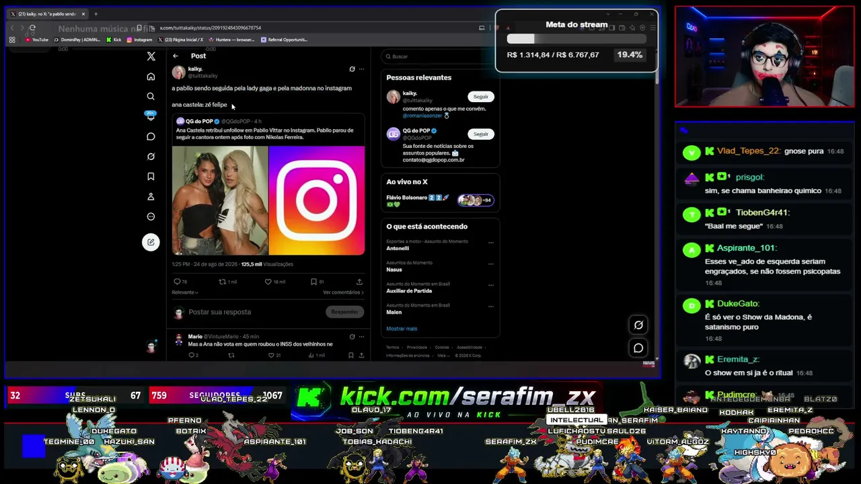This screenshot has width=861, height=484.
Task: Open options for Auxiliar de Partida trend
Action: pos(491,285)
